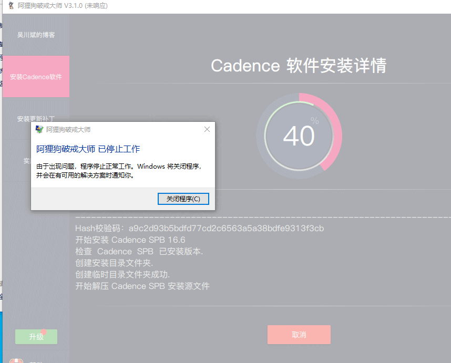451x363 pixels.
Task: Click the log line 创建安装目录文件夹.
Action: click(x=114, y=263)
